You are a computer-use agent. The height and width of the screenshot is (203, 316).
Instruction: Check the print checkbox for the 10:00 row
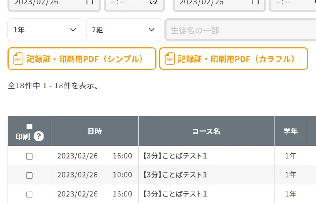pos(29,175)
